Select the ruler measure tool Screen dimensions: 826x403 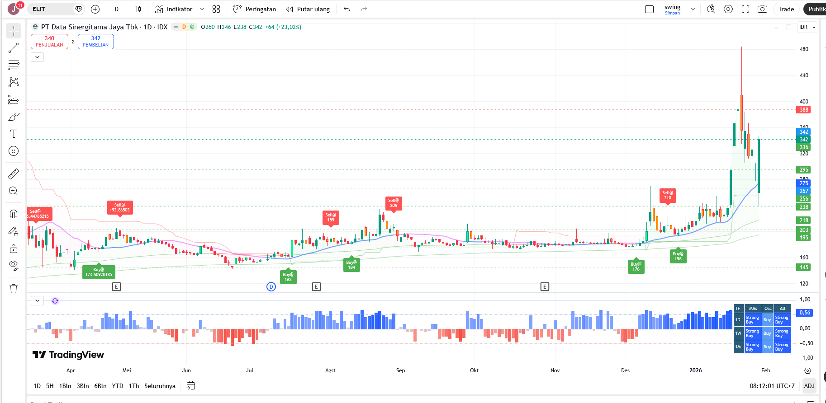[14, 173]
